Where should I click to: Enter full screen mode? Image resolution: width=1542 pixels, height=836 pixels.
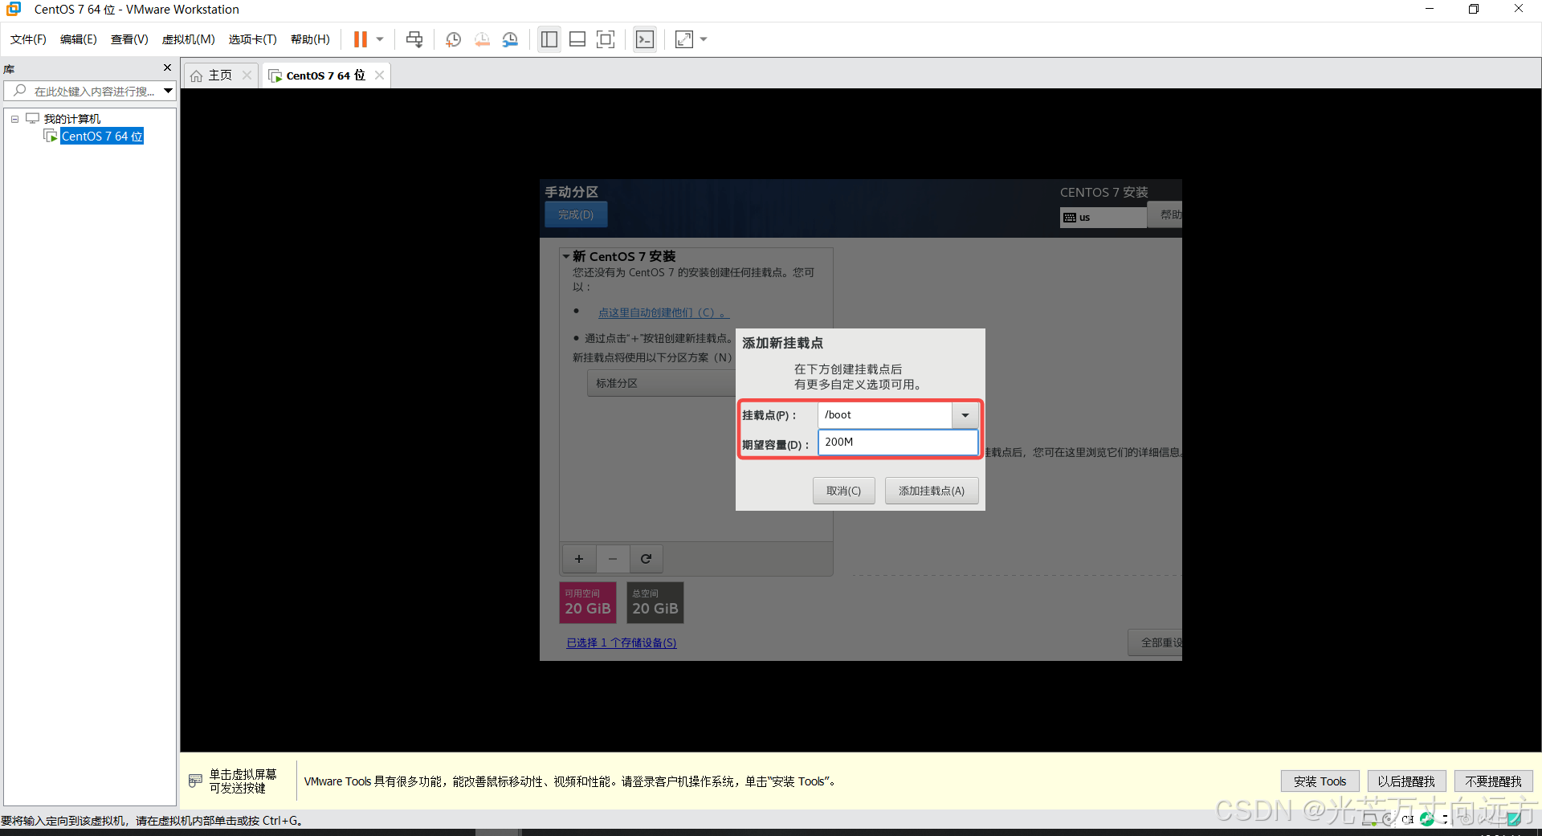606,39
